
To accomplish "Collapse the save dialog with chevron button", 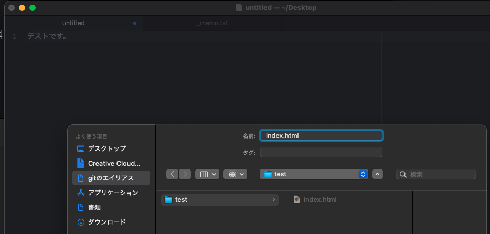I will click(x=378, y=174).
